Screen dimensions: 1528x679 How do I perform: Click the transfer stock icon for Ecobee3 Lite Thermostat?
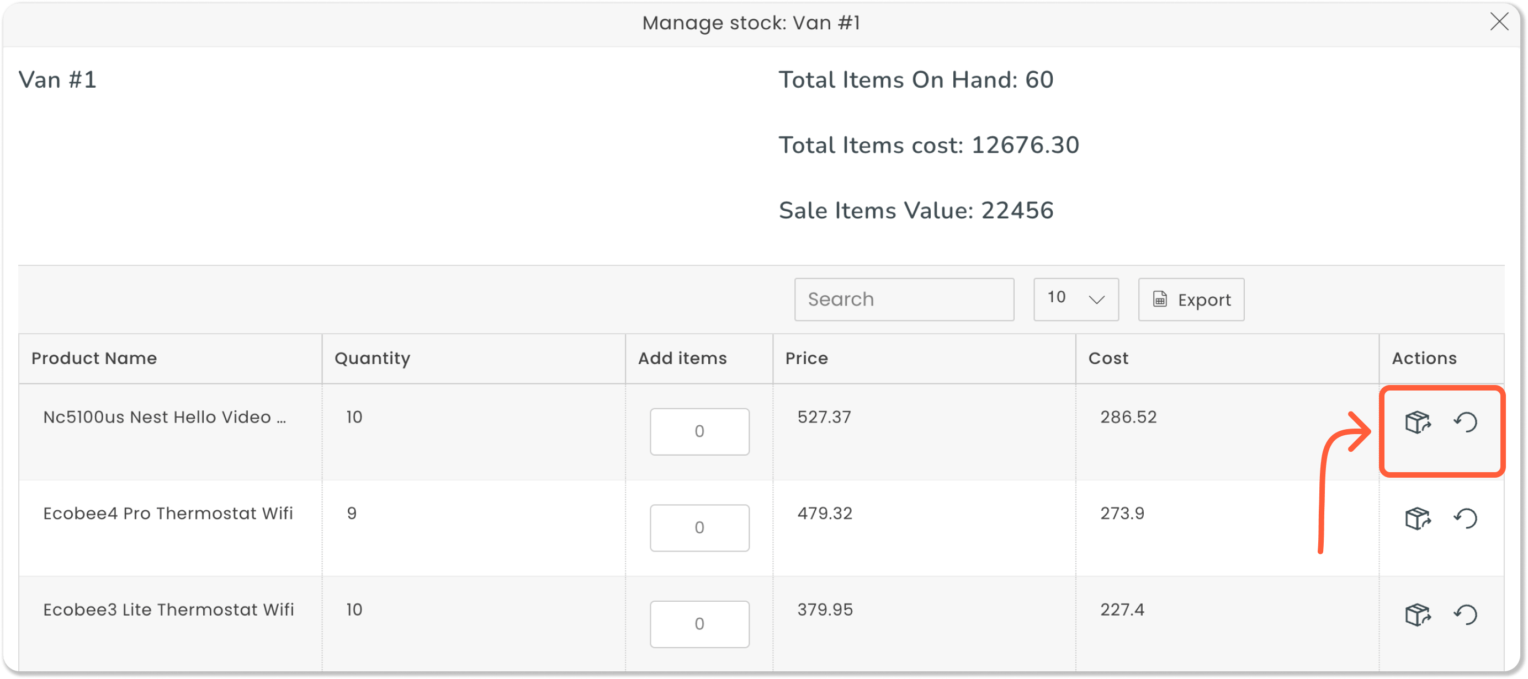1418,614
